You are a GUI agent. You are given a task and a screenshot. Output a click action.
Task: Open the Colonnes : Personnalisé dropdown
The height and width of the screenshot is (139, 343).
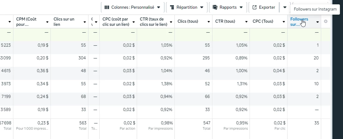pos(133,7)
